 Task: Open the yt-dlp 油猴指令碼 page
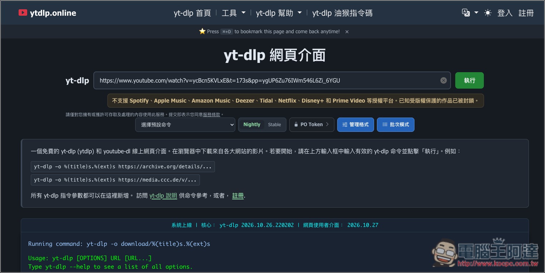click(x=342, y=13)
